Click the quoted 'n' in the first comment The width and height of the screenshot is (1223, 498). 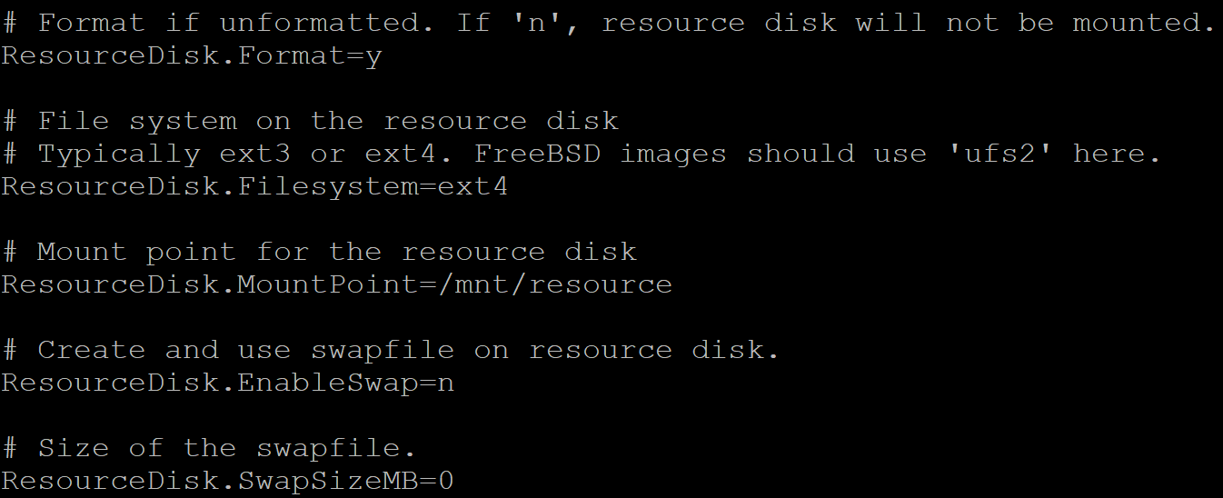[x=536, y=24]
